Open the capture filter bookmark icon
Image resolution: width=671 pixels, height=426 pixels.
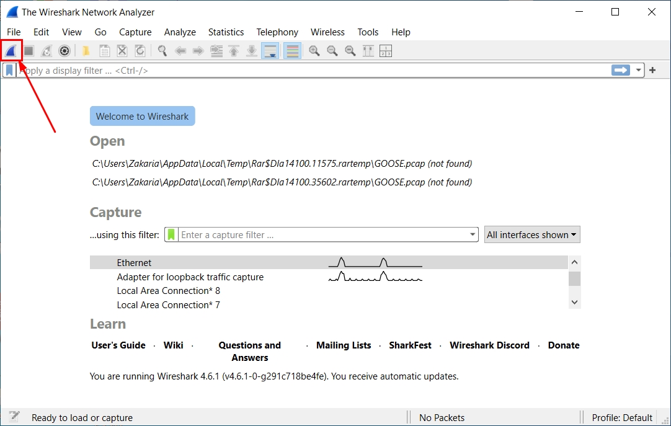[171, 234]
